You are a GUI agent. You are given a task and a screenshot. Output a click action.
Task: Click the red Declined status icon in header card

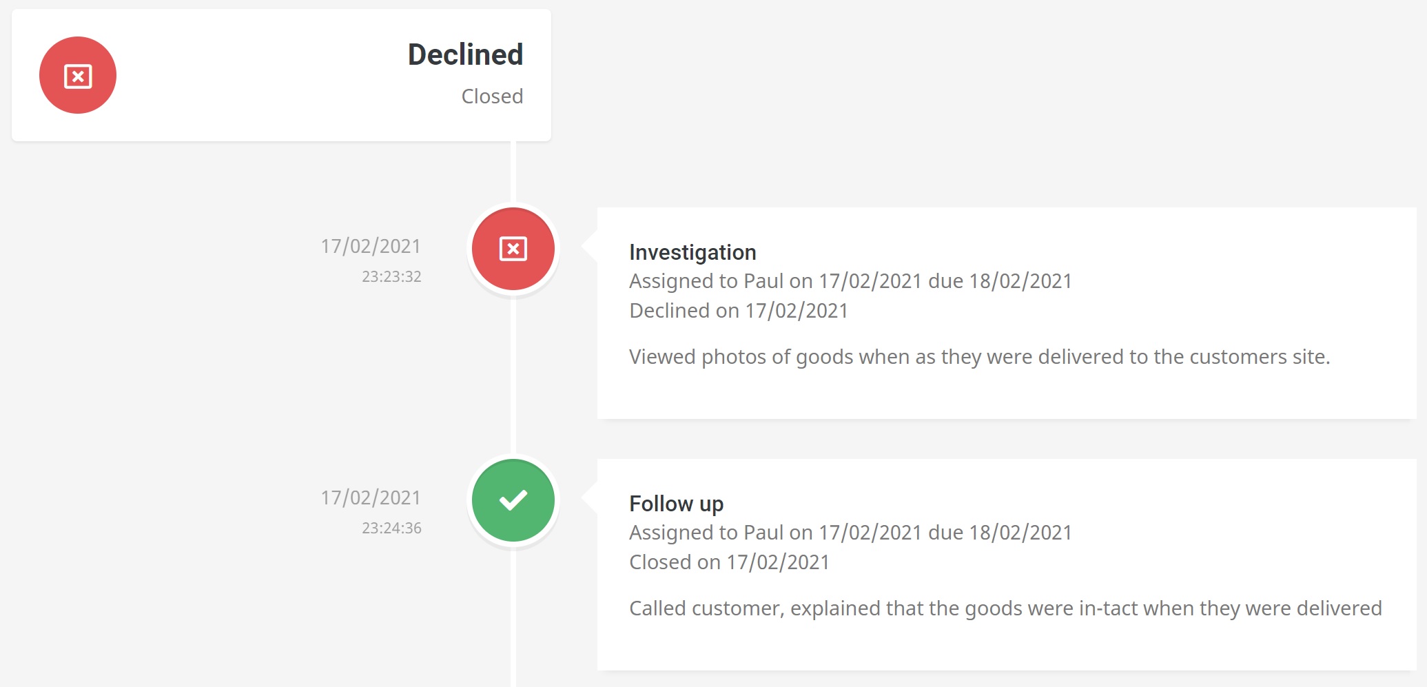78,75
